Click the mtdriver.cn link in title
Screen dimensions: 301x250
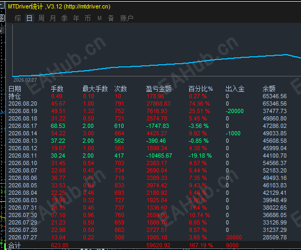tap(87, 6)
